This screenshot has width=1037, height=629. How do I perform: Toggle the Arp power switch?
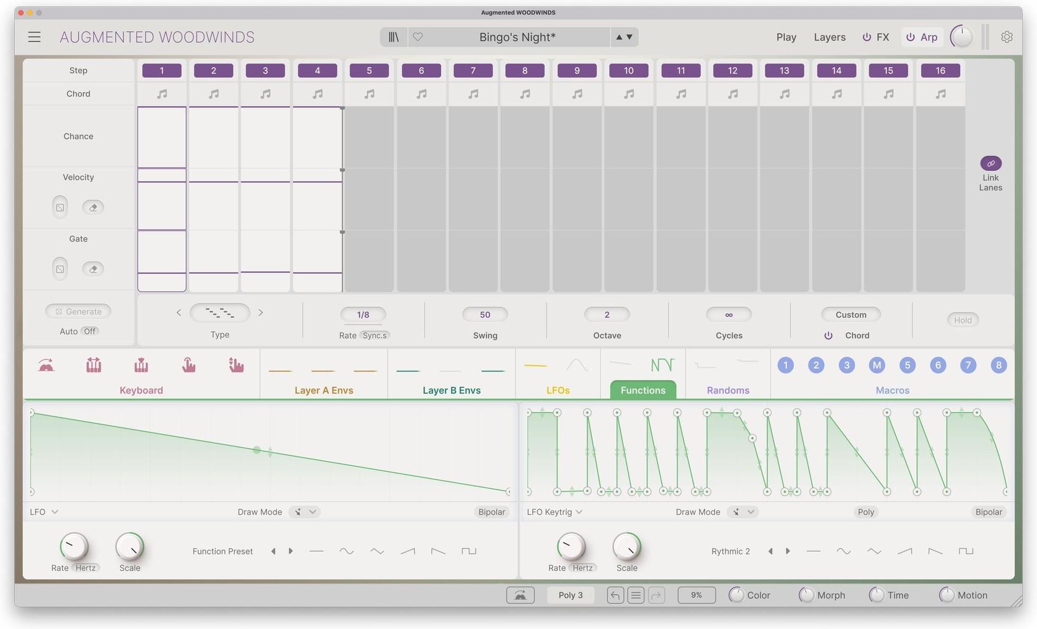click(911, 37)
